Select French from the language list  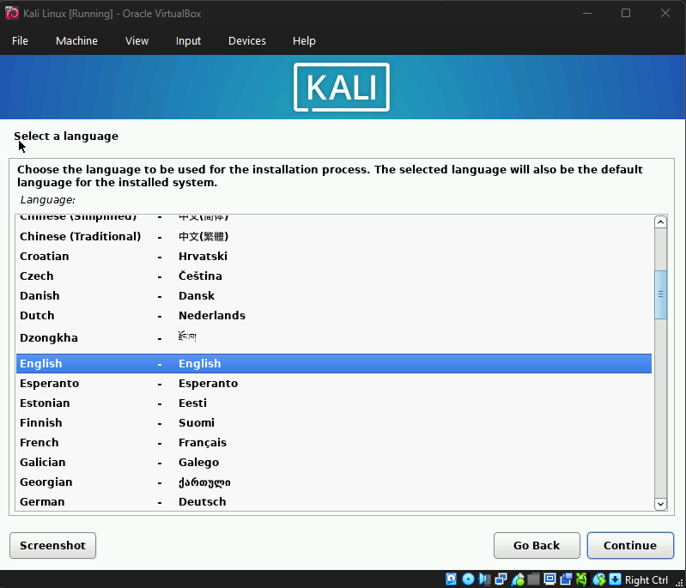tap(39, 442)
